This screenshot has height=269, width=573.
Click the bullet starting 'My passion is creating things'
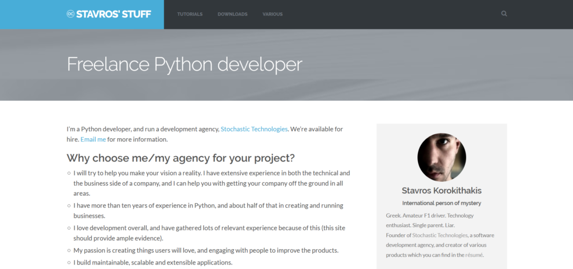pyautogui.click(x=206, y=251)
